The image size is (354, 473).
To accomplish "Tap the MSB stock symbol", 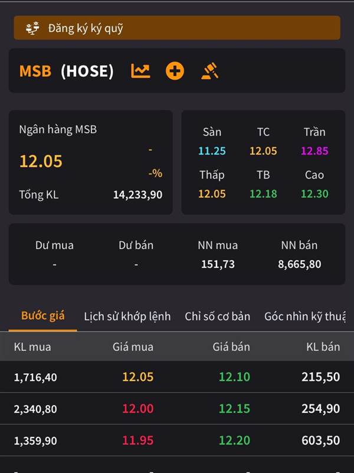I will click(x=35, y=71).
